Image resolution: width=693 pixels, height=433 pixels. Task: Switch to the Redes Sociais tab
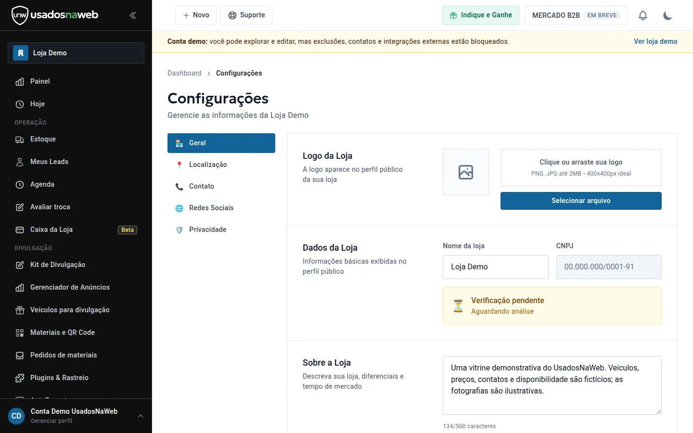click(x=221, y=208)
